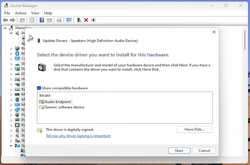Click the Scan for hardware changes monitor icon

click(69, 20)
